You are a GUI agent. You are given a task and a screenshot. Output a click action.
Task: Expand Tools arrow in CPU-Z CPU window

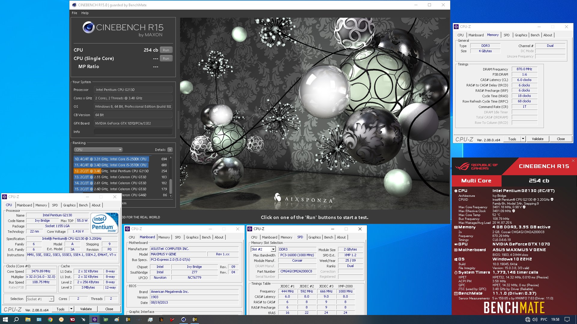71,309
